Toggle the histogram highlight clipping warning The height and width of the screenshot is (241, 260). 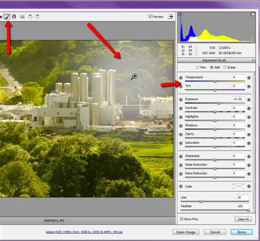point(253,14)
